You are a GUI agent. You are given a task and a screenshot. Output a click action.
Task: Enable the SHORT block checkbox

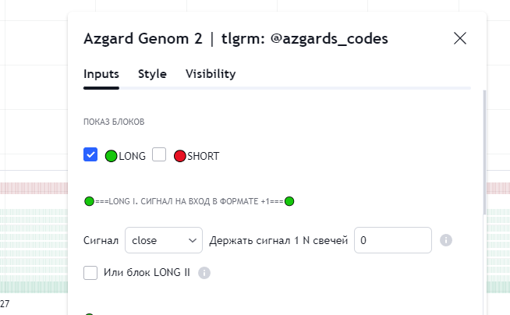coord(159,155)
